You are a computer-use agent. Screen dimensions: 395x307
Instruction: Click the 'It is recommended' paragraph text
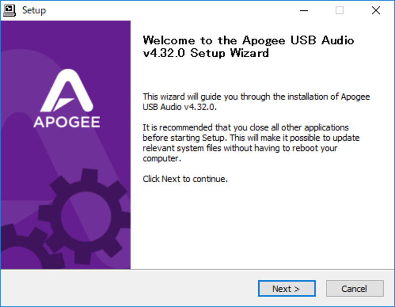(x=251, y=143)
